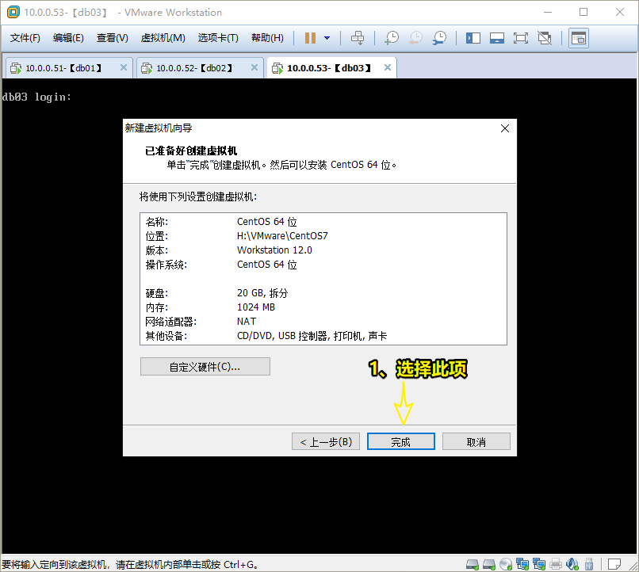
Task: Close the 10.0.0.51 db01 tab
Action: tap(124, 67)
